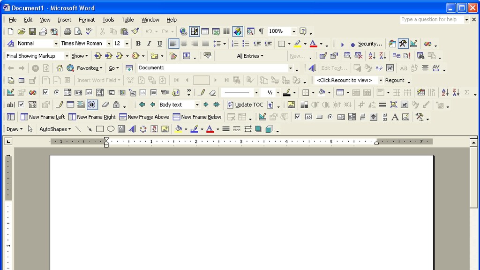Toggle Bold formatting
The image size is (480, 270).
tap(138, 44)
